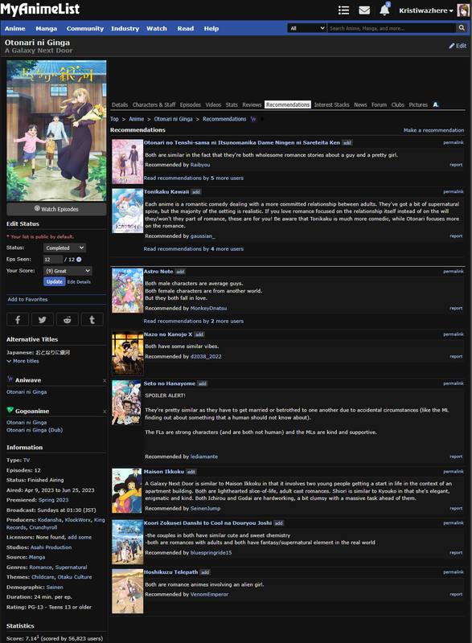Image resolution: width=472 pixels, height=643 pixels.
Task: Switch to Characters & Staff tab
Action: pos(154,104)
